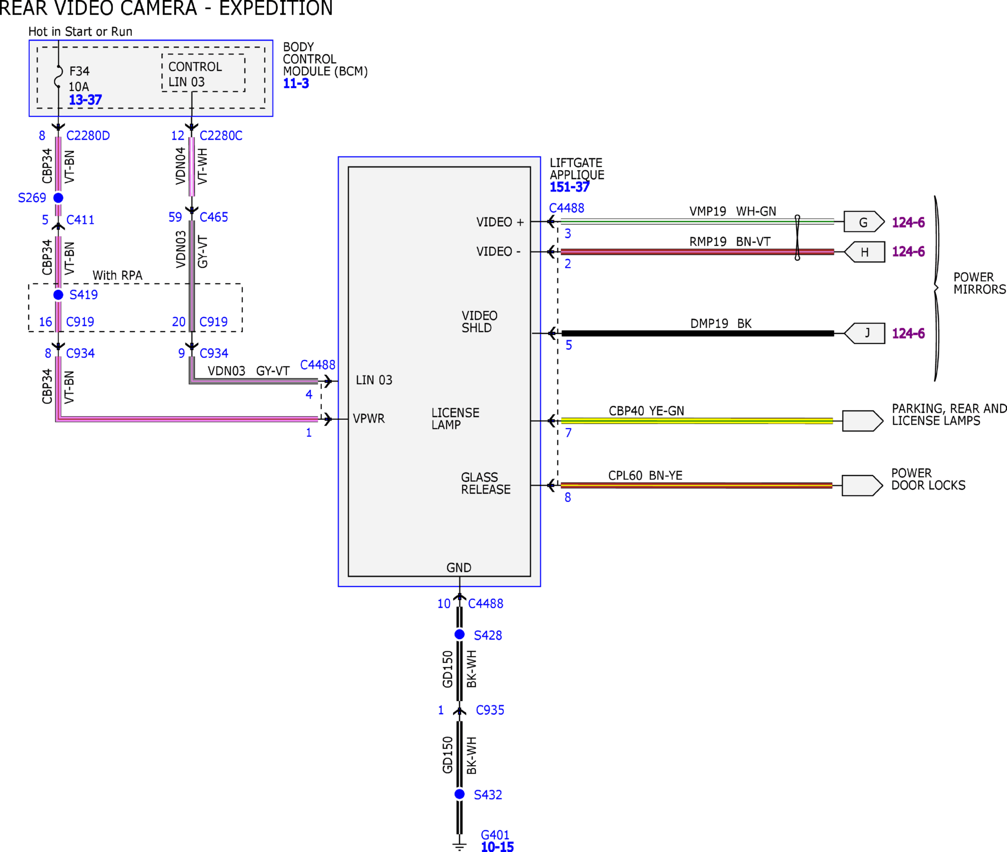Screen dimensions: 1007x852
Task: Select connector label C935
Action: [490, 710]
